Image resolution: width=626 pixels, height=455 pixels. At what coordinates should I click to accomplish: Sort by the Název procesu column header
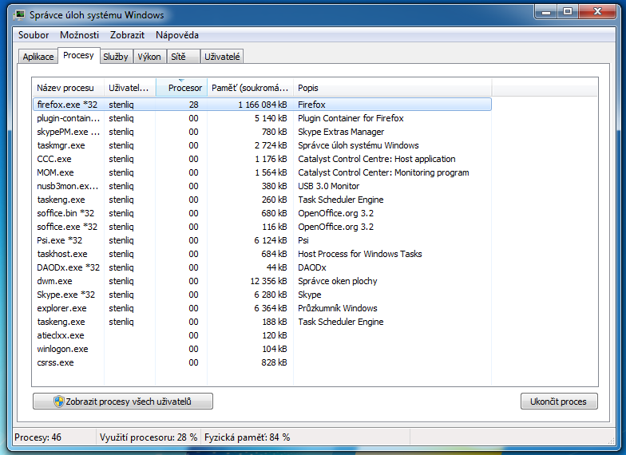click(x=68, y=88)
